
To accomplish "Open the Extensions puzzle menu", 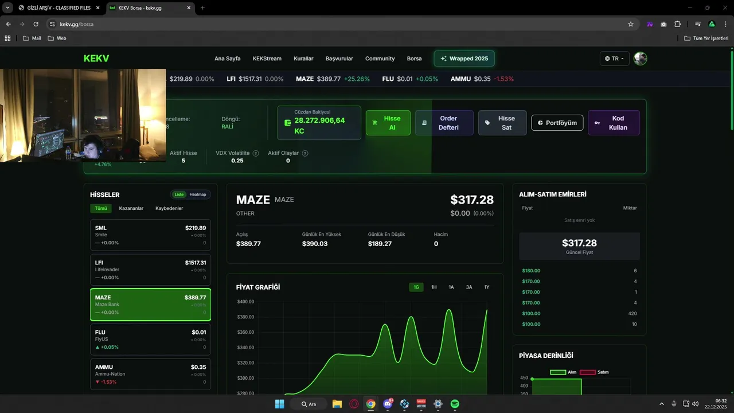I will coord(677,24).
